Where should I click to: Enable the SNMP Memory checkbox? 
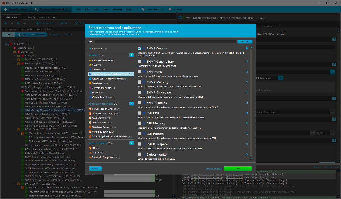point(139,82)
